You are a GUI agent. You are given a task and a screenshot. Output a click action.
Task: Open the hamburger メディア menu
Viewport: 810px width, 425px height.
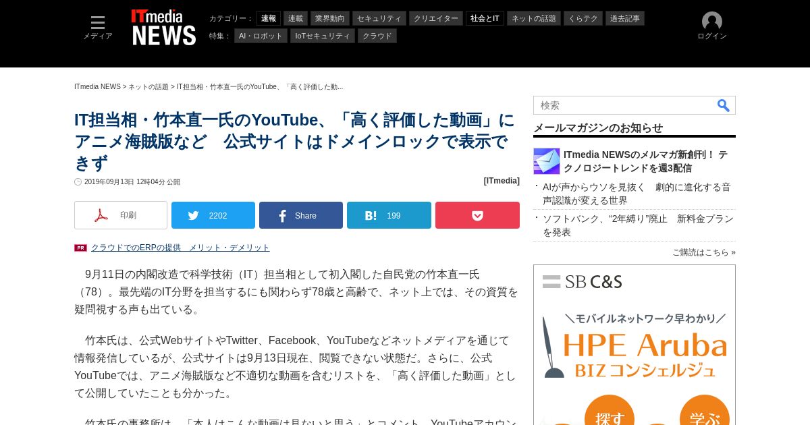pyautogui.click(x=98, y=28)
